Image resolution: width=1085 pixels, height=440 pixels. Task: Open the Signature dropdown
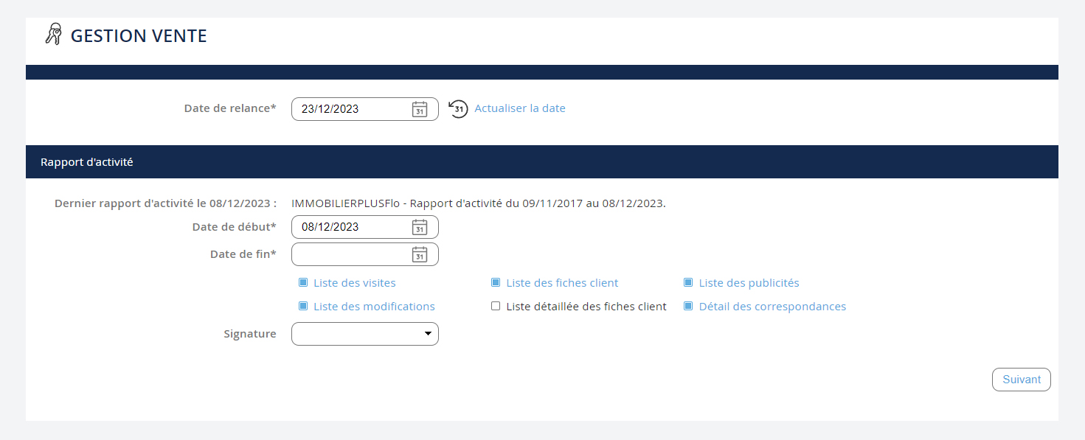[365, 334]
